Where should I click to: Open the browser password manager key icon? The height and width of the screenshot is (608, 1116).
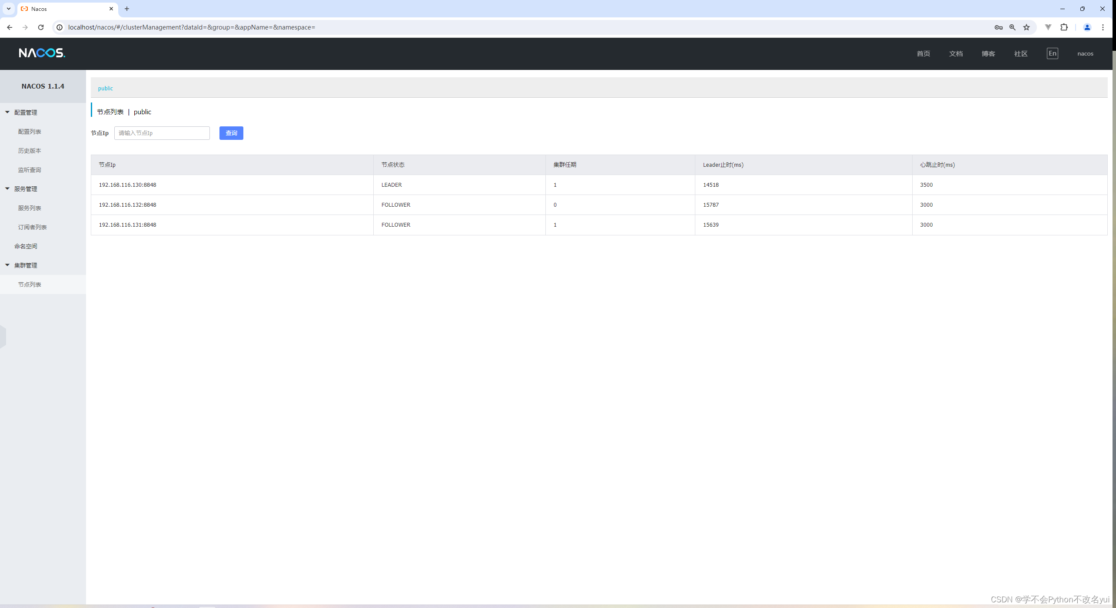click(x=998, y=27)
